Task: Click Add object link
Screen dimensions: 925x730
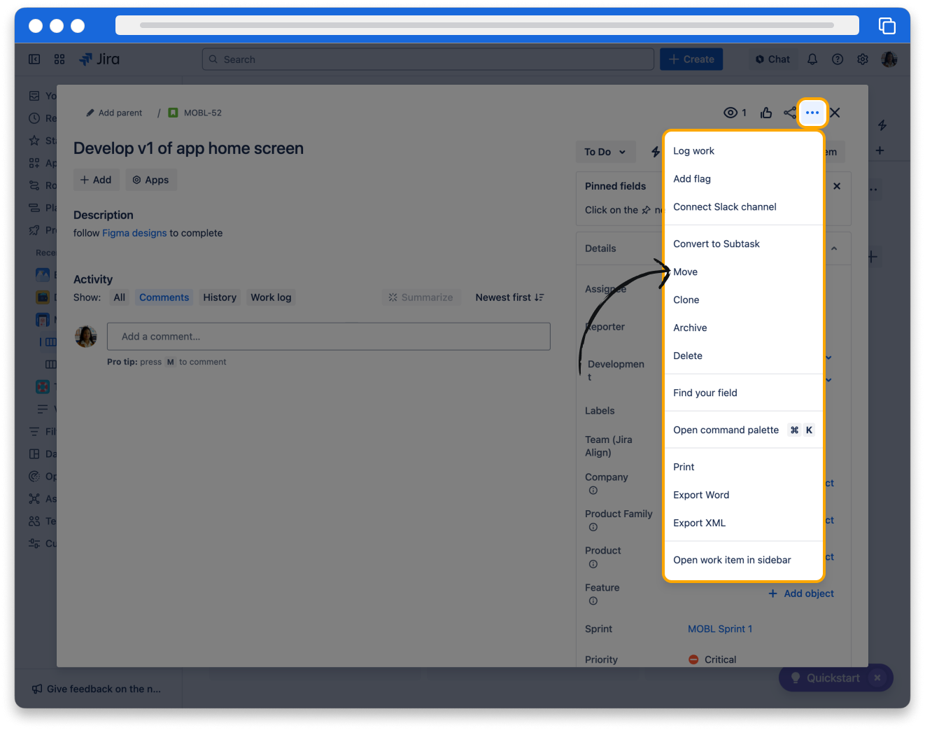Action: pos(801,594)
